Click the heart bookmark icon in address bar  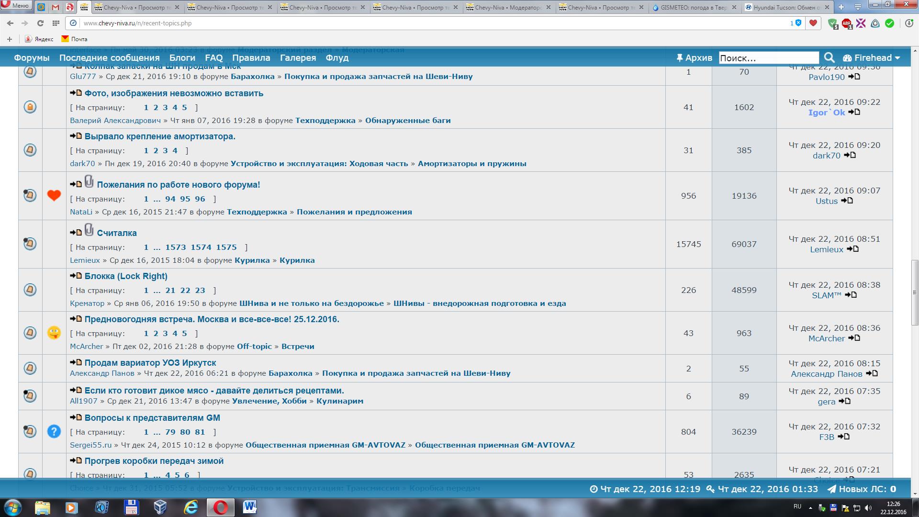click(x=813, y=23)
